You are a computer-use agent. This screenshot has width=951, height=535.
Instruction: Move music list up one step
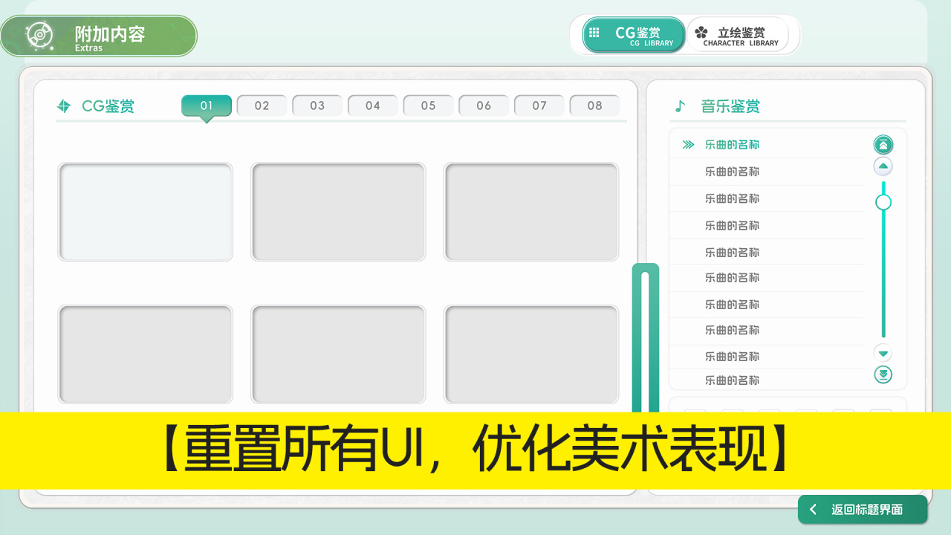883,166
